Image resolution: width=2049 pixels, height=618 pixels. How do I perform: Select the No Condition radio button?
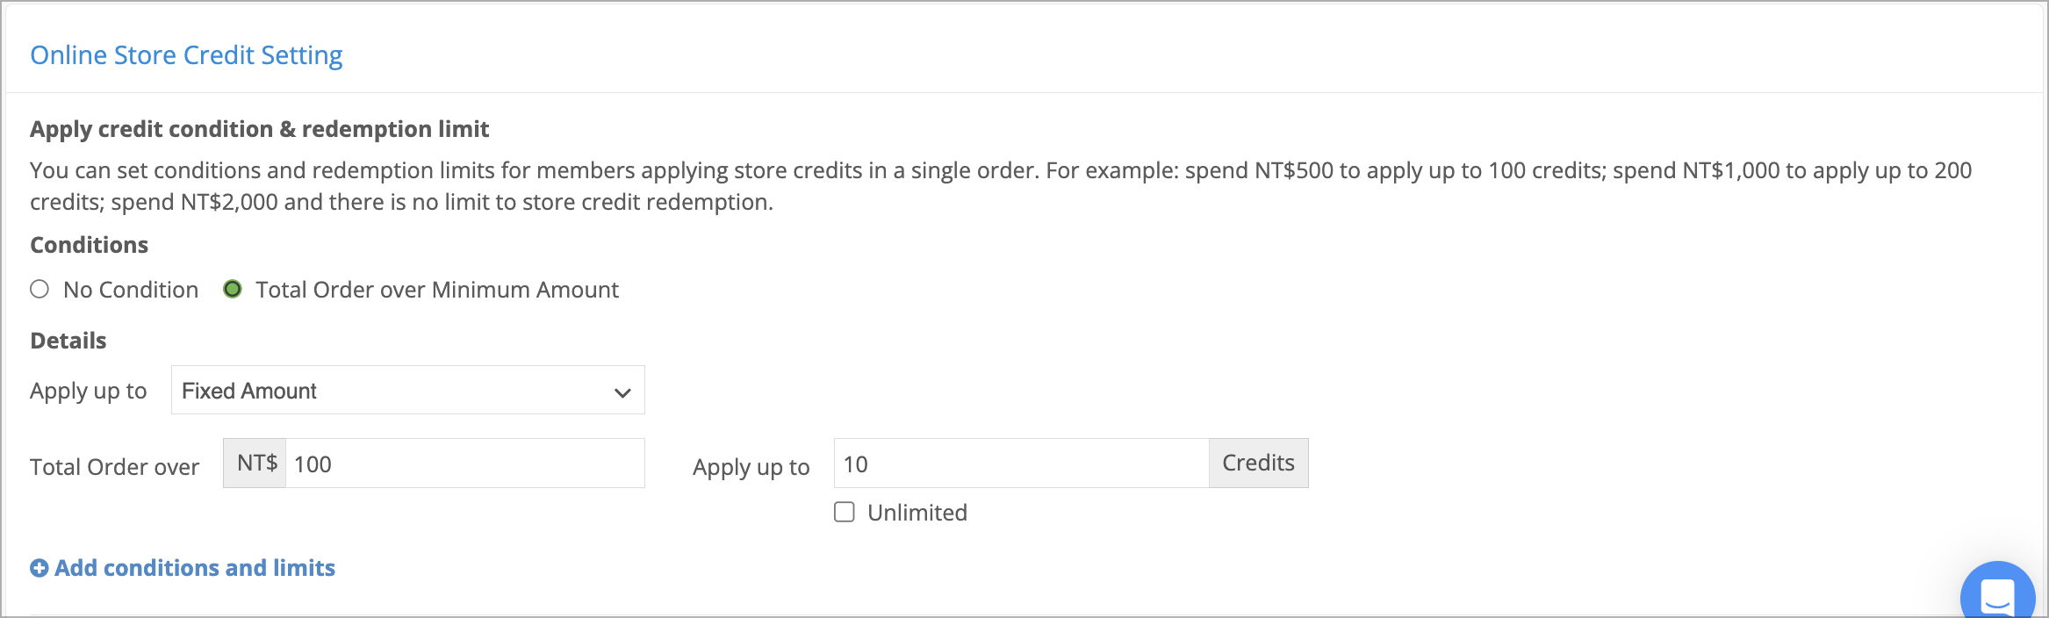click(40, 289)
